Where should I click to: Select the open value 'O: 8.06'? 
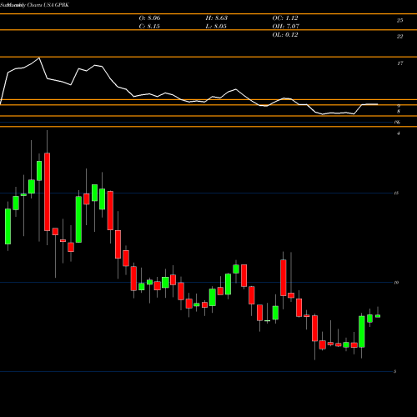[x=149, y=18]
